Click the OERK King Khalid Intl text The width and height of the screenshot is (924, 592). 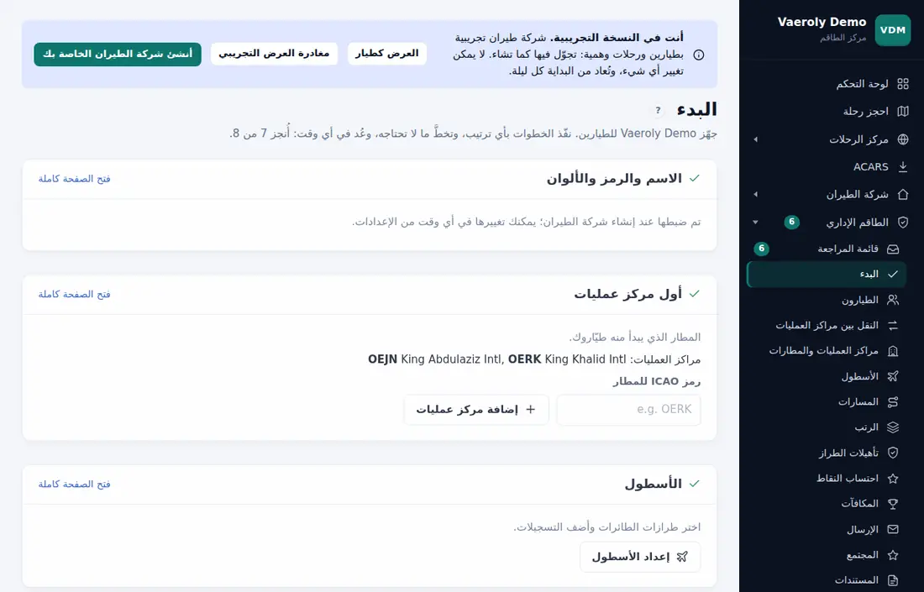pyautogui.click(x=567, y=359)
